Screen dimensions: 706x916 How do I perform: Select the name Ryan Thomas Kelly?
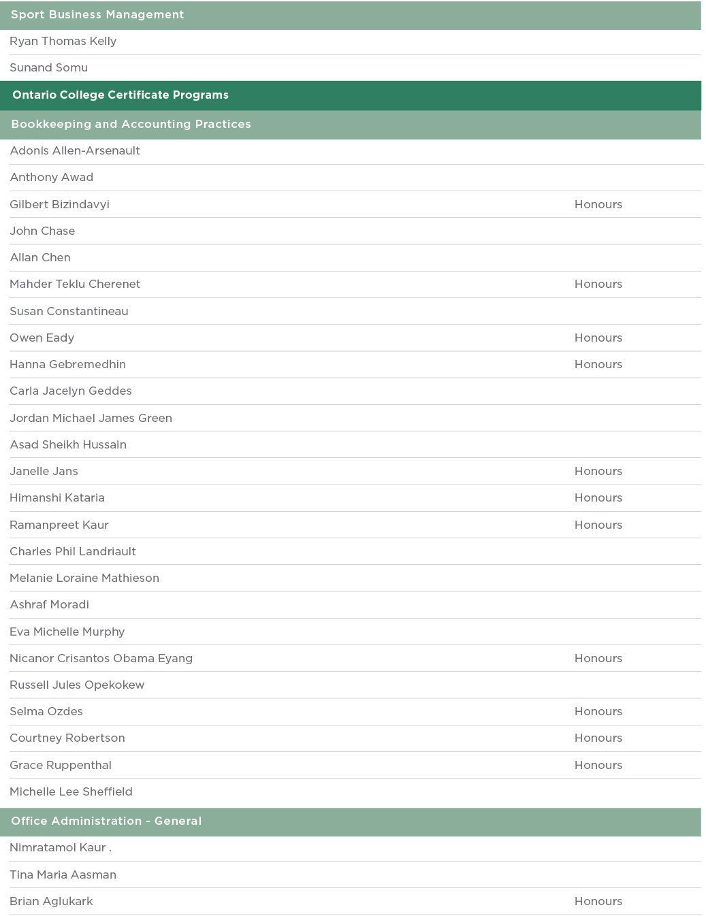point(63,42)
